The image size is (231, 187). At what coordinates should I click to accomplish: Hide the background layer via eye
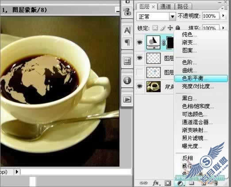(x=140, y=86)
